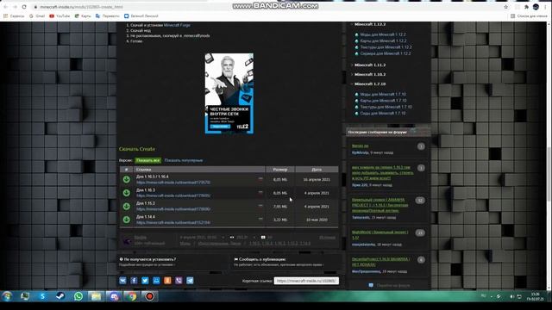Collapse the Minecraft 1.12.2 section

coord(370,24)
